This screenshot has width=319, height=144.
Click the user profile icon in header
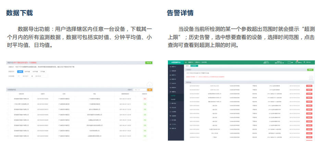click(305, 62)
